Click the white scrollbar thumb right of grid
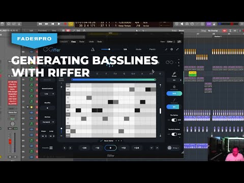The height and width of the screenshot is (183, 244). pyautogui.click(x=160, y=111)
